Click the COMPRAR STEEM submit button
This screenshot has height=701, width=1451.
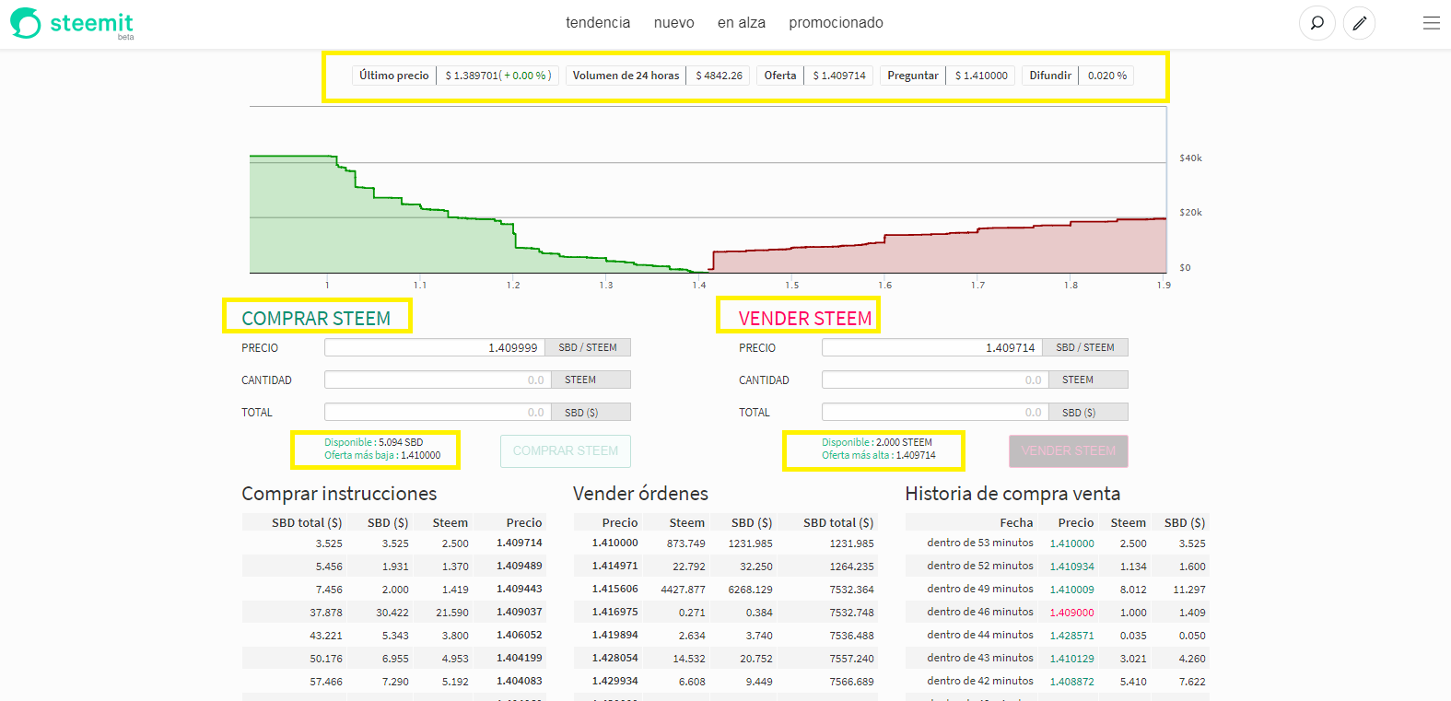coord(566,451)
